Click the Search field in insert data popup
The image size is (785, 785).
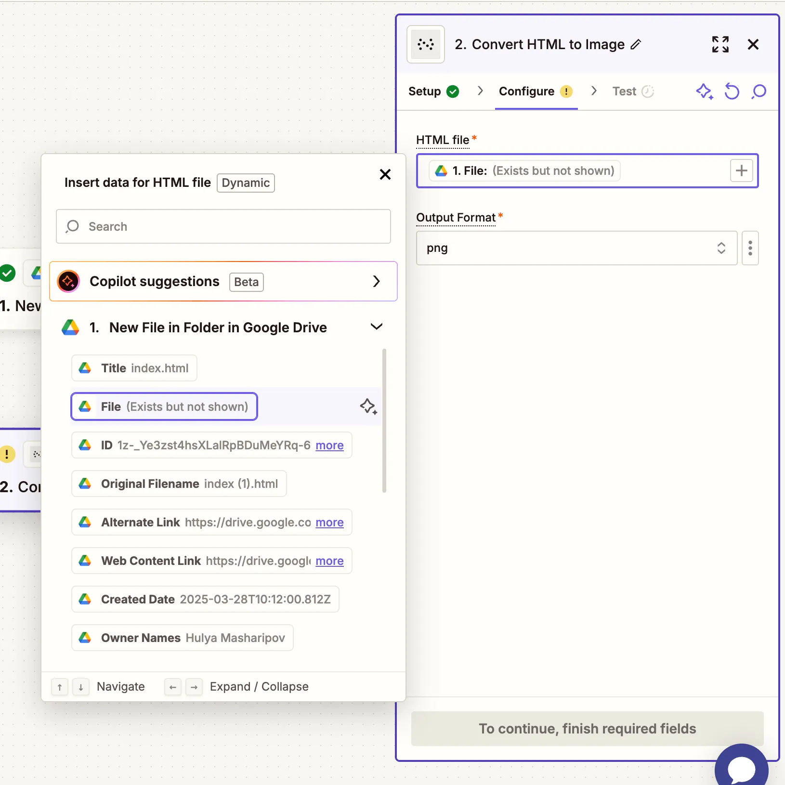tap(223, 227)
